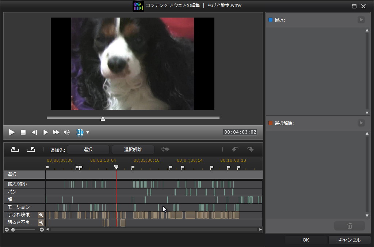This screenshot has width=374, height=247.
Task: Redo the last edit
Action: point(250,149)
